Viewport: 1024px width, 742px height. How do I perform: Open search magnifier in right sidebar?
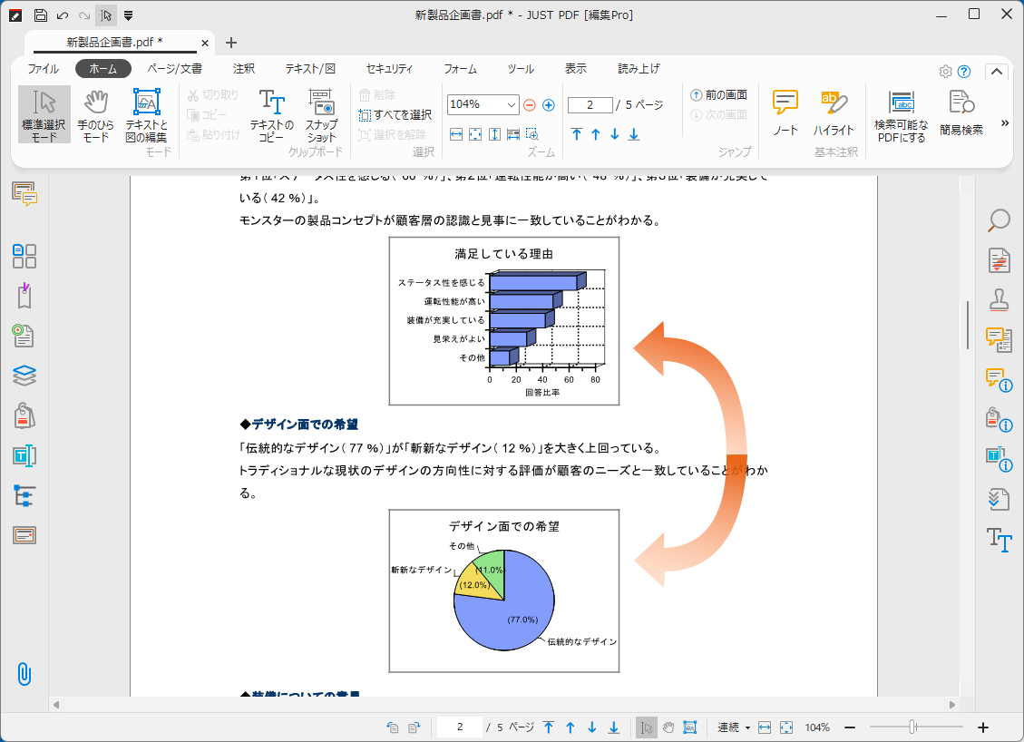999,220
